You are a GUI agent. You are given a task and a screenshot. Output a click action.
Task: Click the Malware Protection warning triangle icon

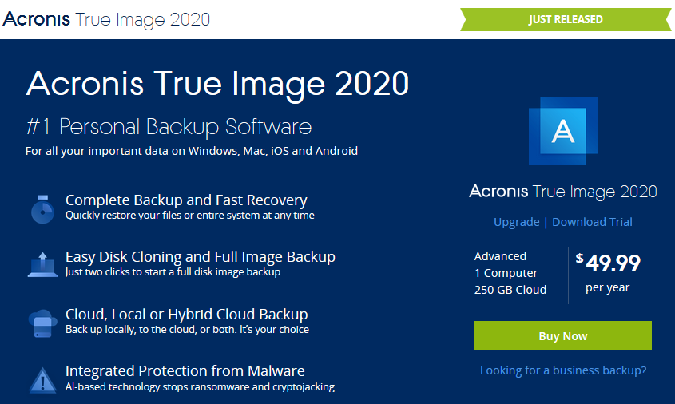click(x=42, y=380)
